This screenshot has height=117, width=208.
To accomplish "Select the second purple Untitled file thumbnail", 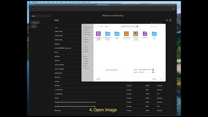I will [x=145, y=34].
